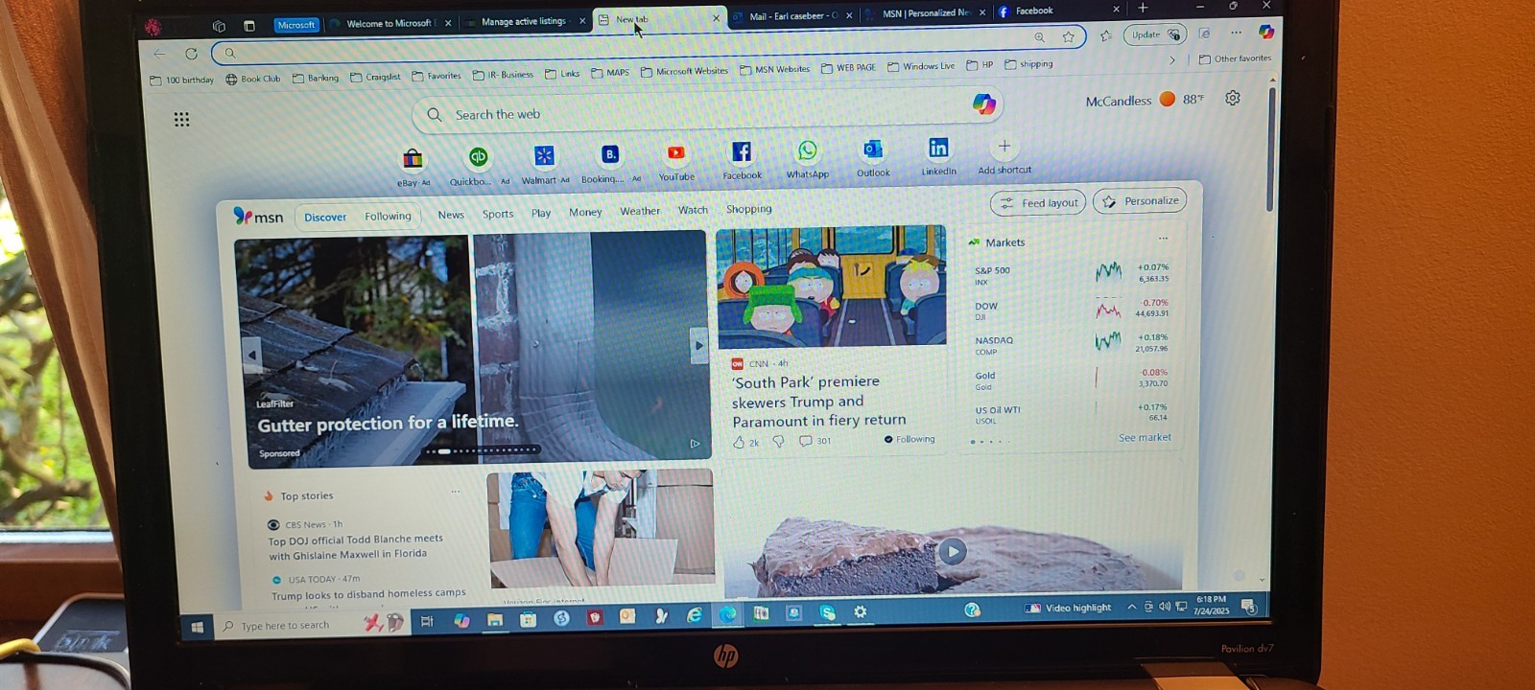Switch to the Following feed tab

(388, 217)
